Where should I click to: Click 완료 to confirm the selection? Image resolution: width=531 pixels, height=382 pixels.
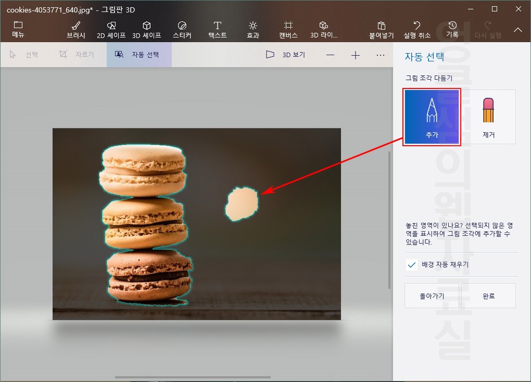[488, 296]
